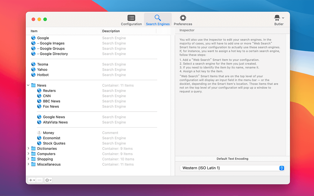Viewport: 314px width, 196px height.
Task: Click the Shopping folder icon
Action: [33, 159]
